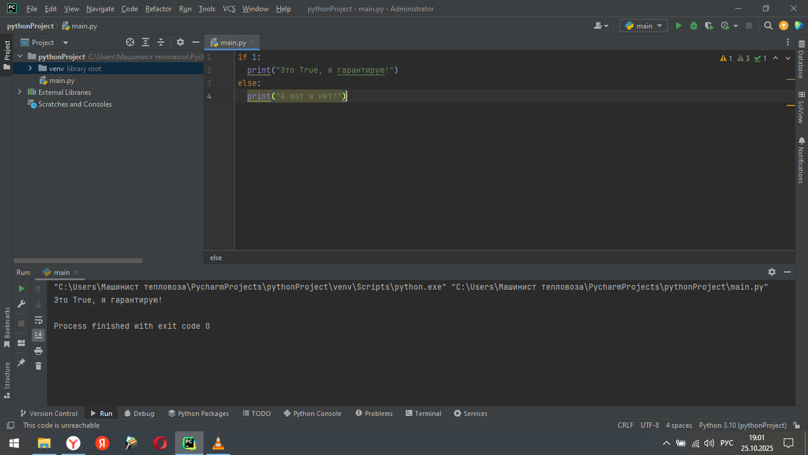This screenshot has height=455, width=808.
Task: Click the Down the Stack Trace arrow
Action: [38, 304]
